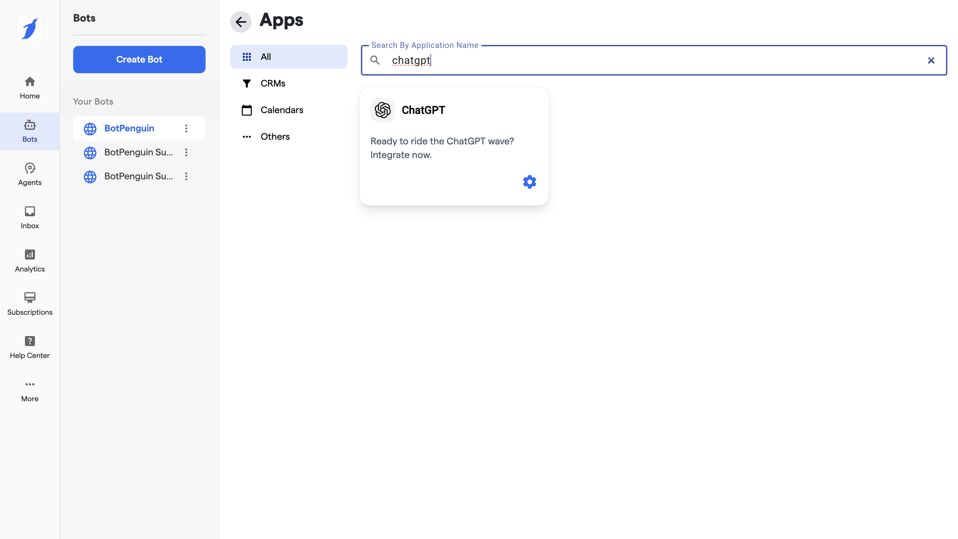Open the Subscriptions section
958x539 pixels.
(30, 303)
